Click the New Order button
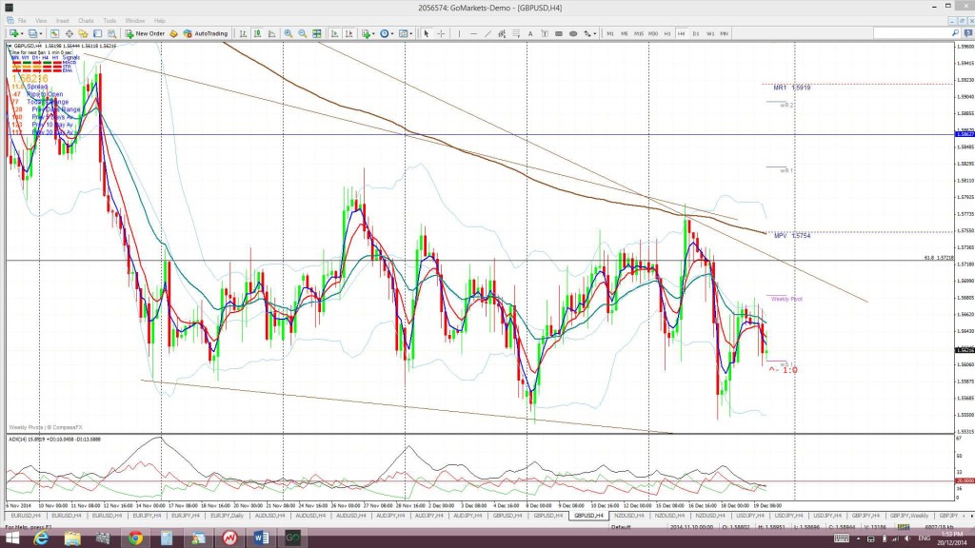 click(x=145, y=33)
